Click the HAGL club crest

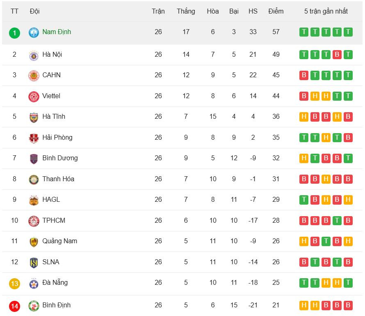(34, 200)
